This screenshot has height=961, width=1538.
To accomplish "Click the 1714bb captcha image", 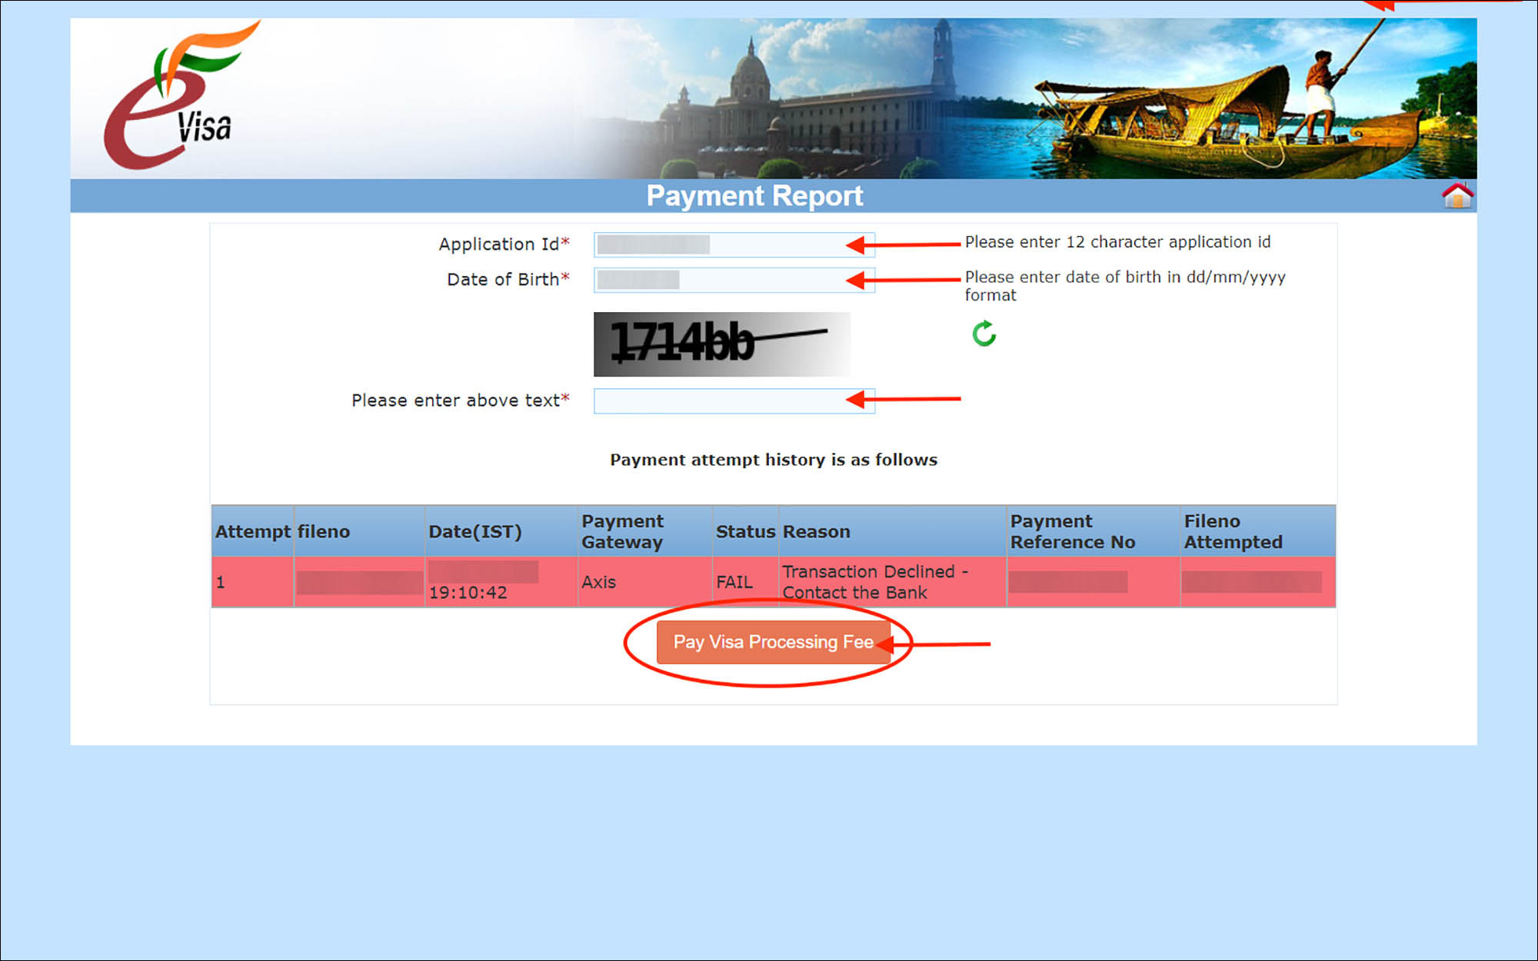I will click(x=722, y=344).
